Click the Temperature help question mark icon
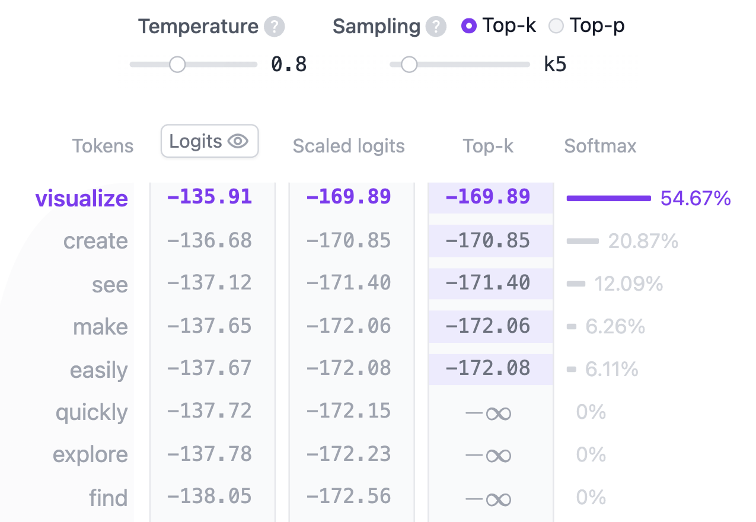Viewport: 756px width, 522px height. pyautogui.click(x=274, y=27)
